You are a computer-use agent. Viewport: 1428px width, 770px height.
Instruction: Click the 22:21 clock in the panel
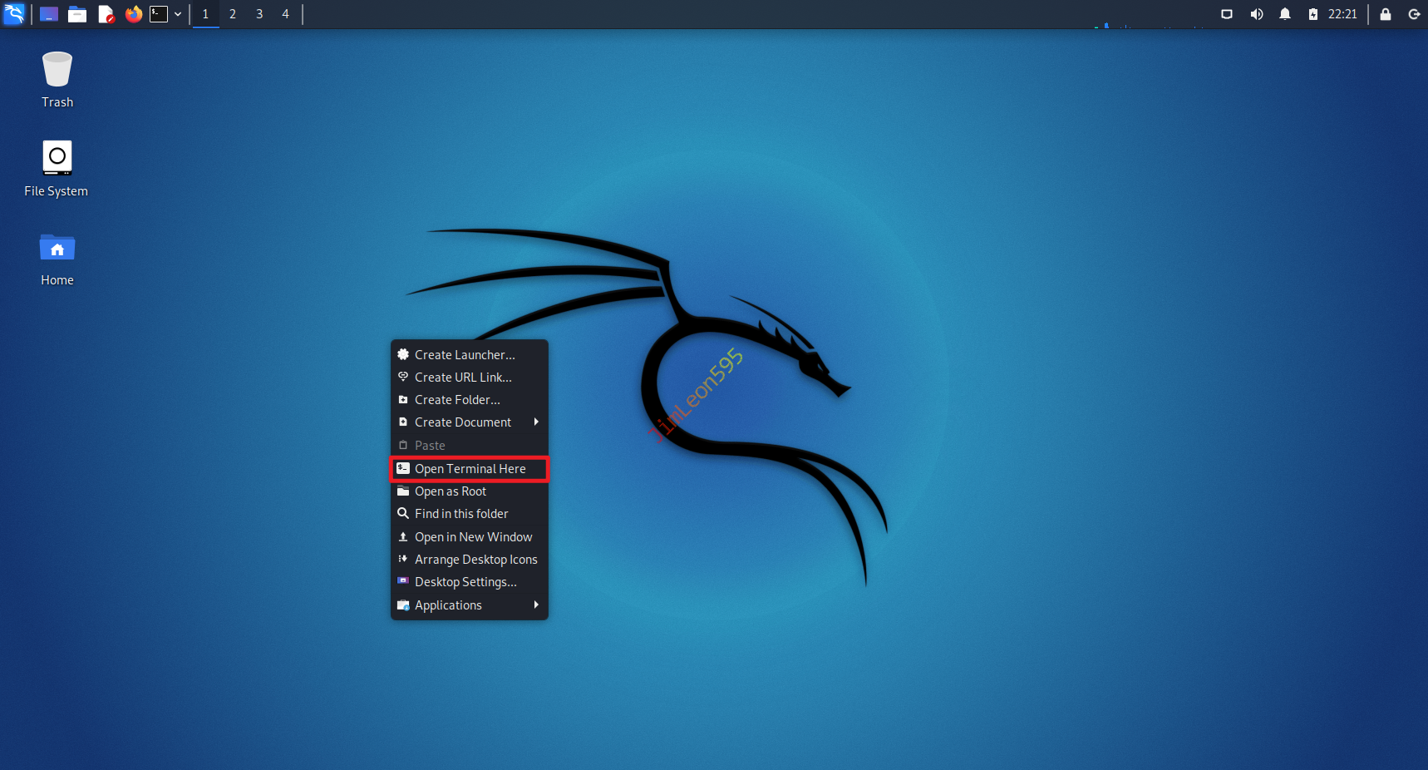(x=1342, y=14)
